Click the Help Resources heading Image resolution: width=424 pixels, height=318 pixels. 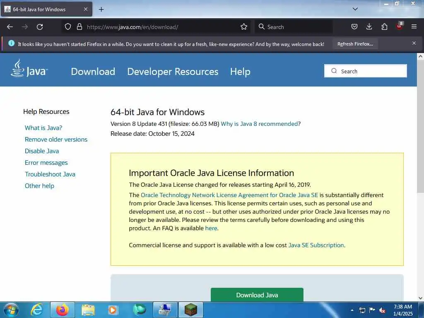click(46, 112)
